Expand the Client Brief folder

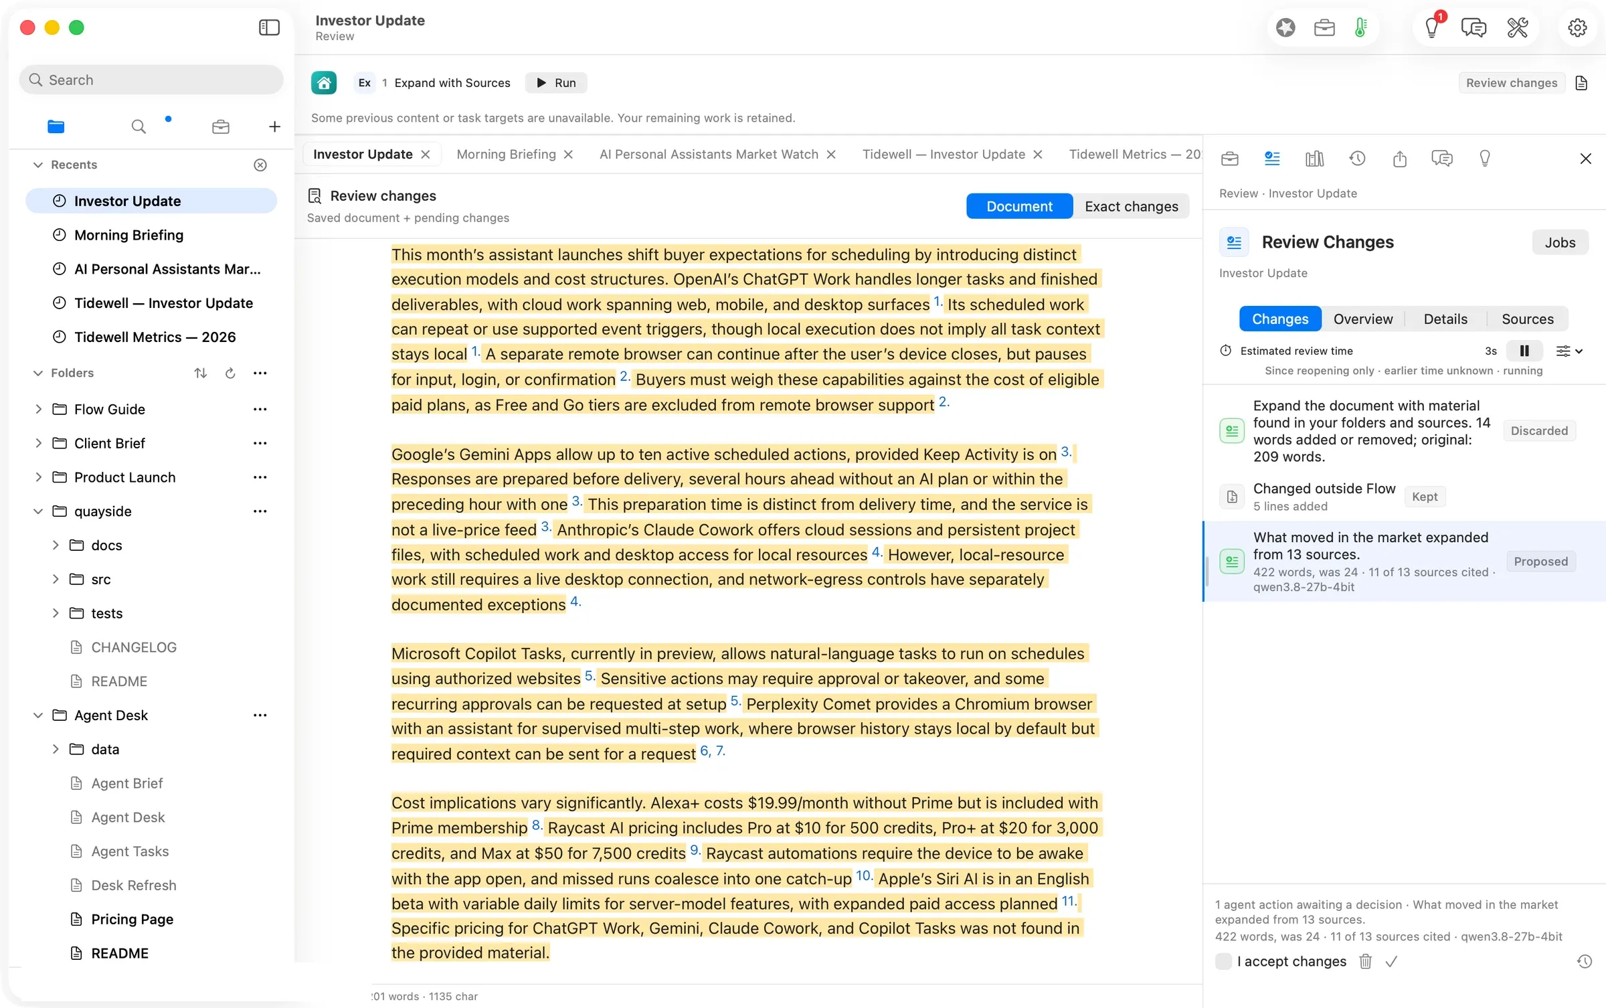pyautogui.click(x=38, y=443)
